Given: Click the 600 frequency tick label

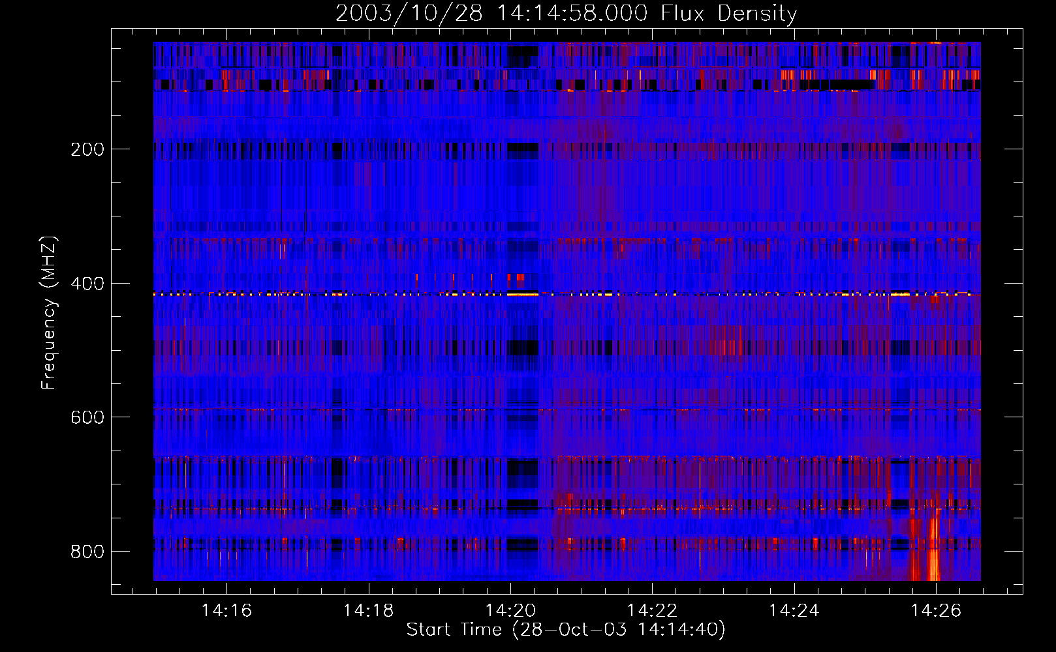Looking at the screenshot, I should [87, 417].
